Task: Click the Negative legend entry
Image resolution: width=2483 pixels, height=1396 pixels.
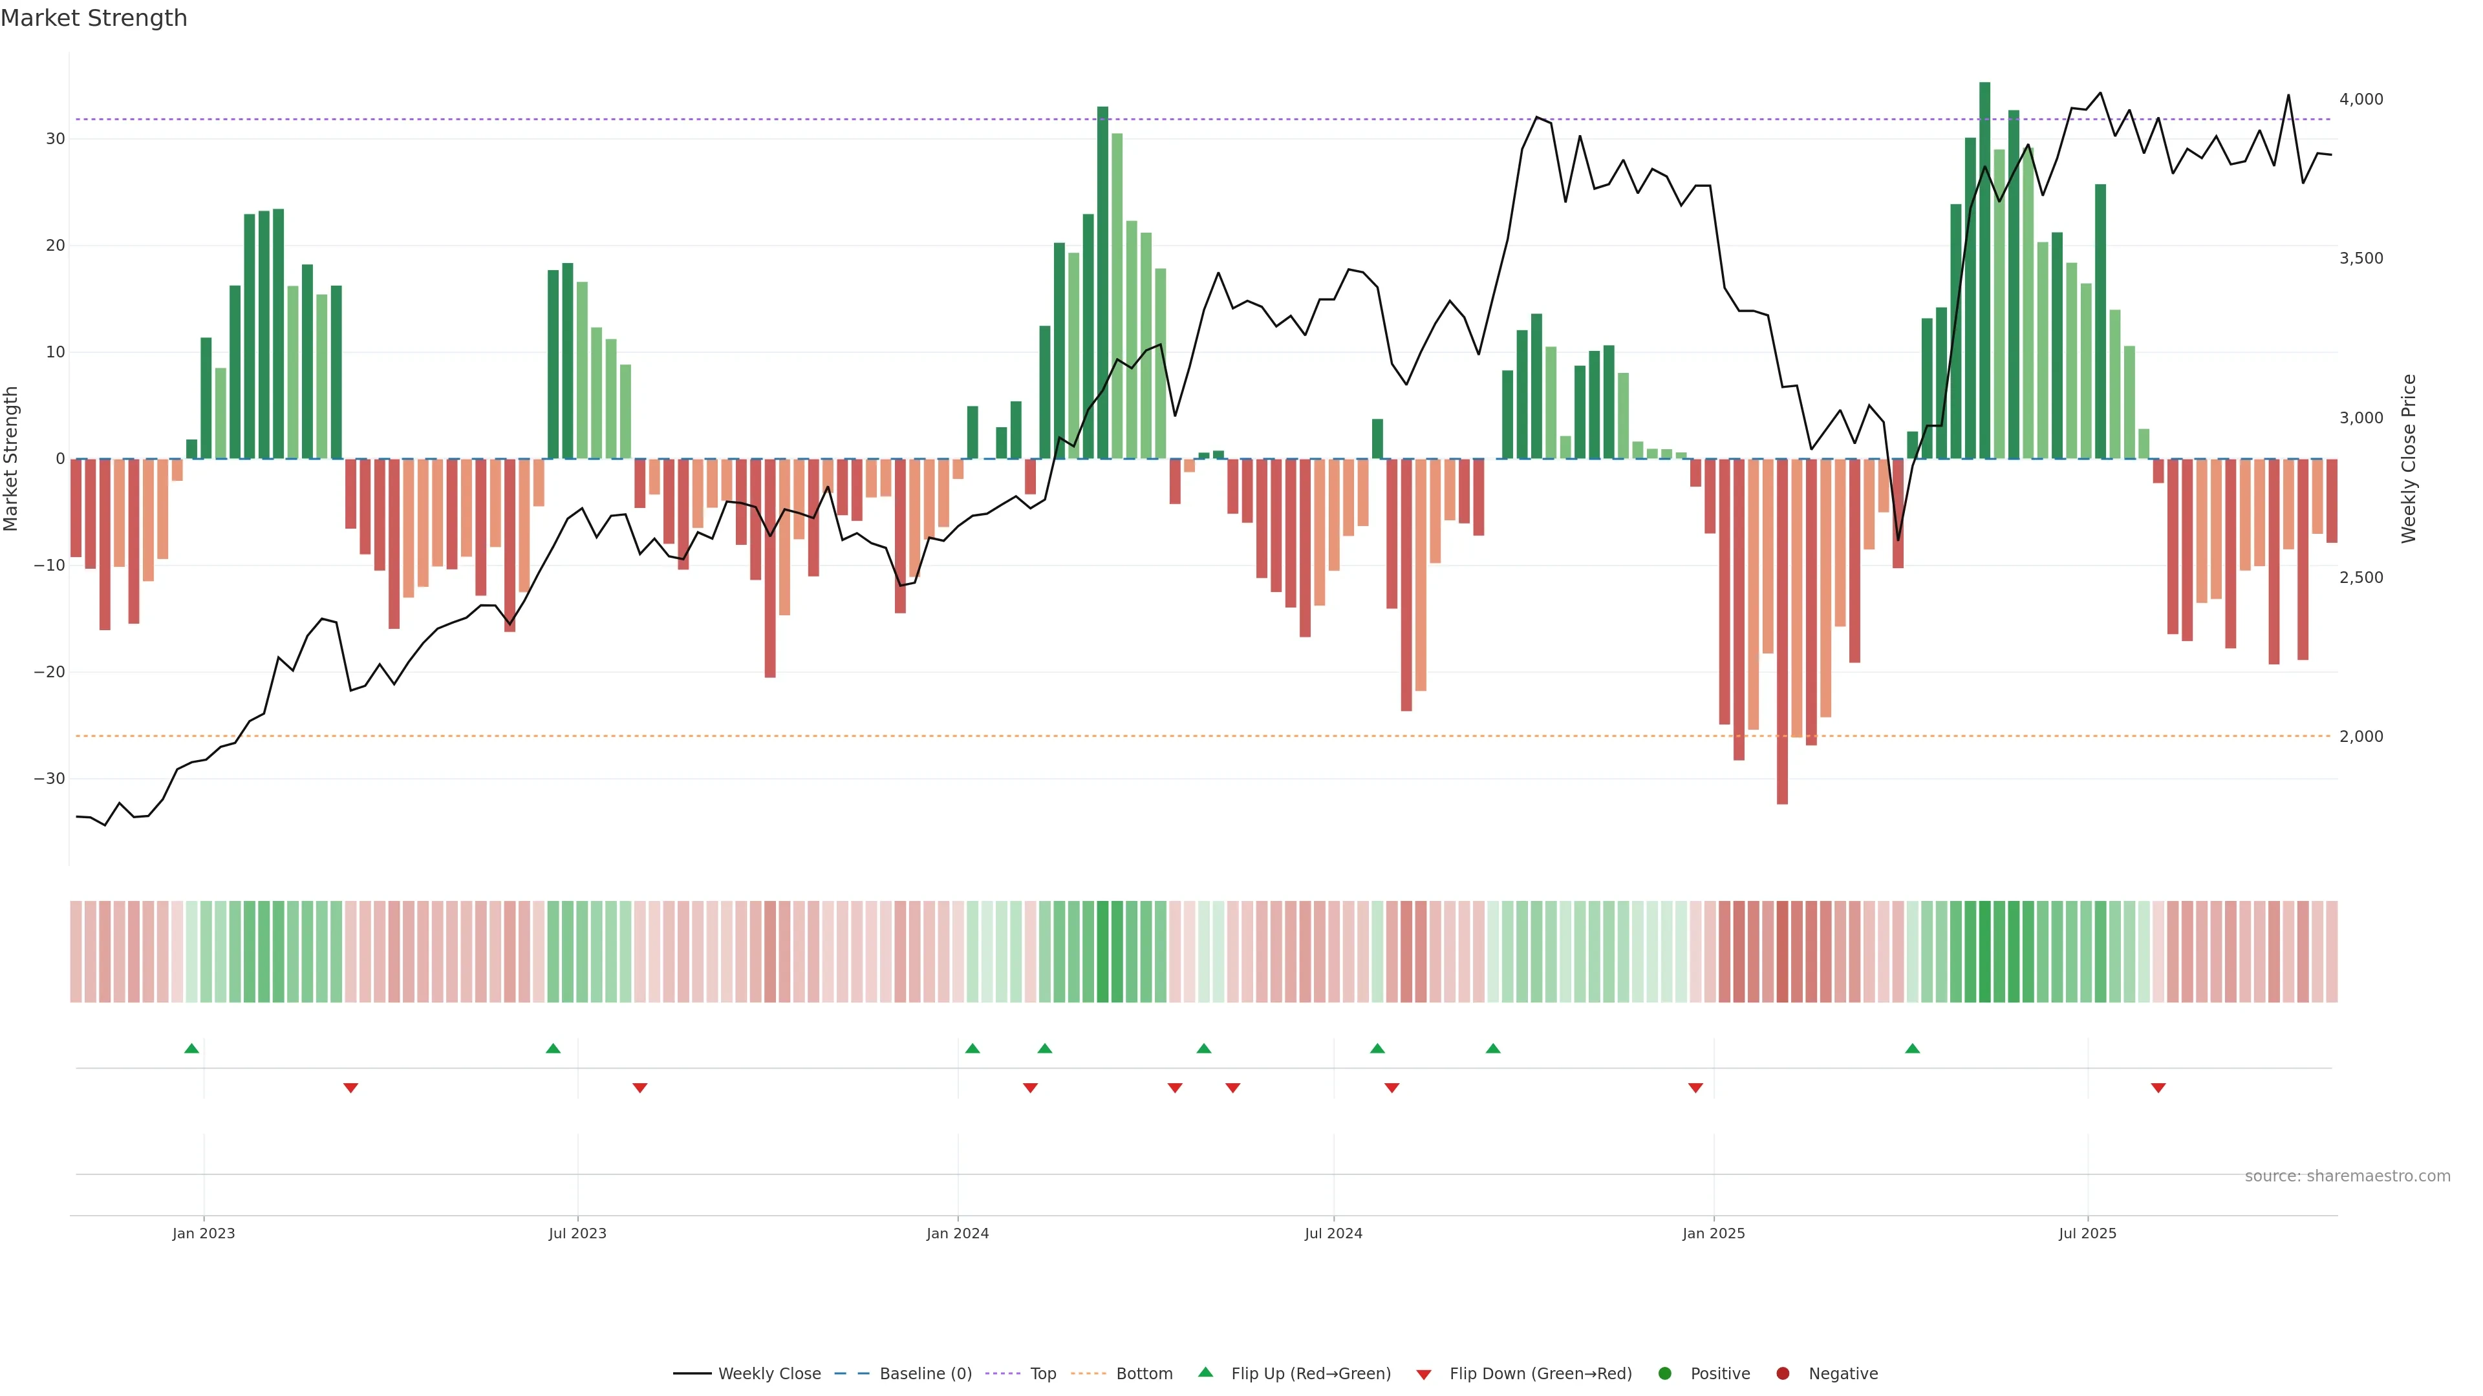Action: [x=1842, y=1374]
